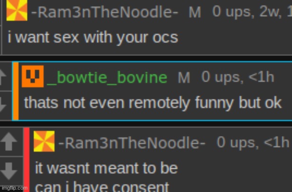Click the red bar on the bottom comment
292x192 pixels.
point(27,160)
